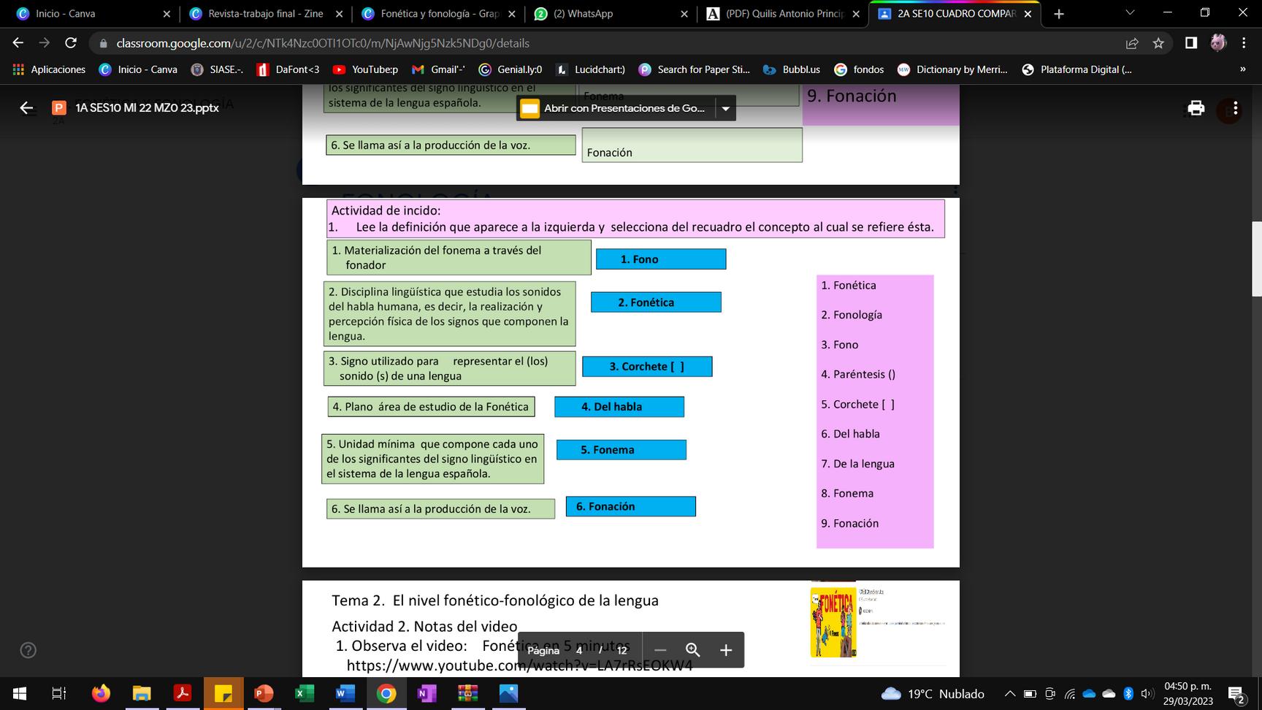Open the Aplicaciones bookmark
Image resolution: width=1262 pixels, height=710 pixels.
50,69
